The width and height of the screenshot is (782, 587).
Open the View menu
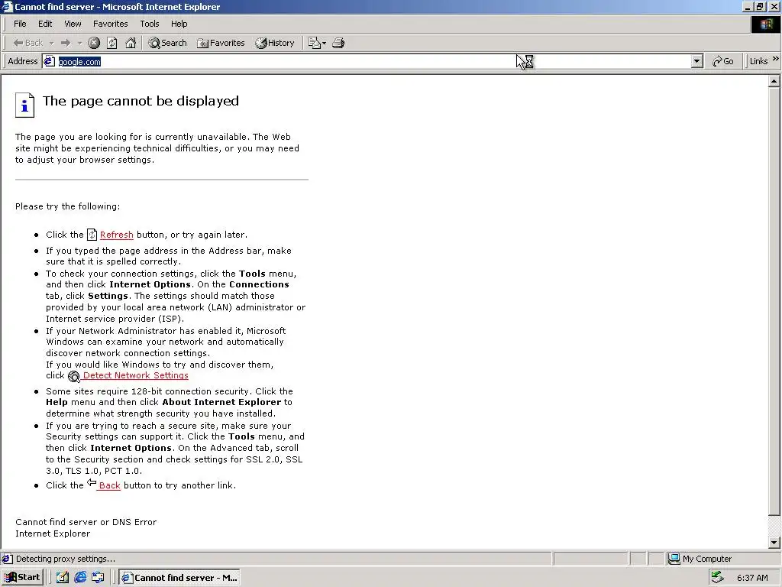(73, 24)
